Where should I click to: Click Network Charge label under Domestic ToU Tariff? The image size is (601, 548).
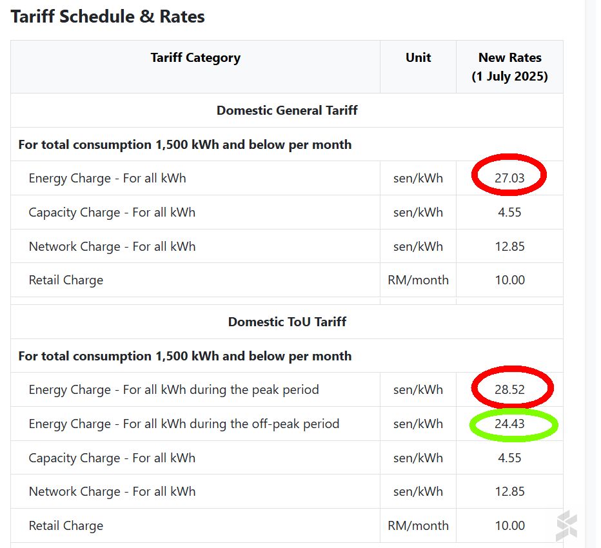[x=112, y=491]
